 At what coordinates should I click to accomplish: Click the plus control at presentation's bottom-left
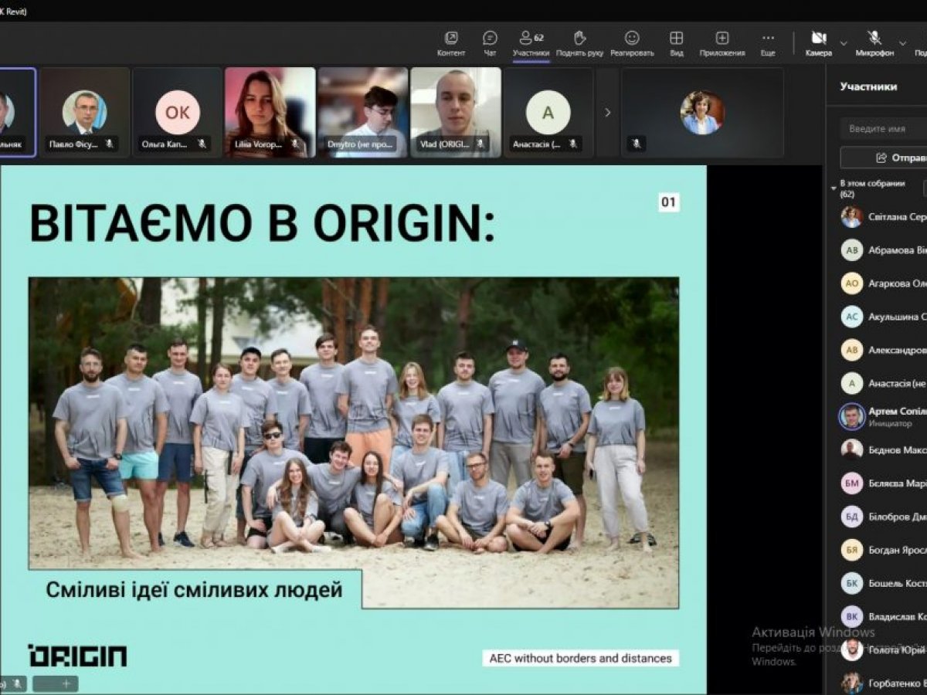pyautogui.click(x=66, y=683)
